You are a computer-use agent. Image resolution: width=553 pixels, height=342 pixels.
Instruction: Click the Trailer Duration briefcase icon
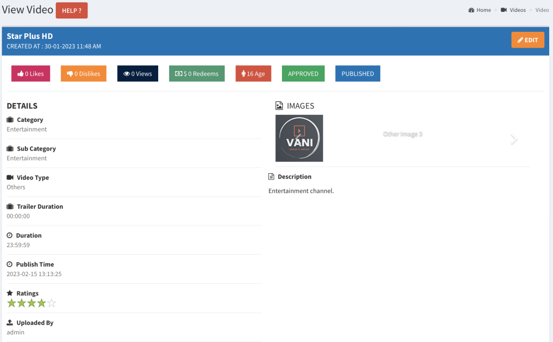(x=10, y=207)
